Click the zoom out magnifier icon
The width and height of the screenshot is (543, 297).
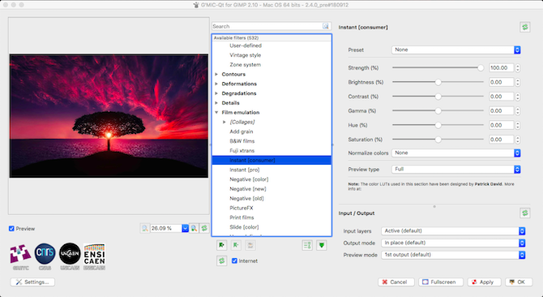coord(145,228)
